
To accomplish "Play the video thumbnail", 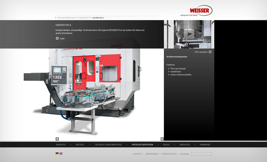I will [x=189, y=34].
